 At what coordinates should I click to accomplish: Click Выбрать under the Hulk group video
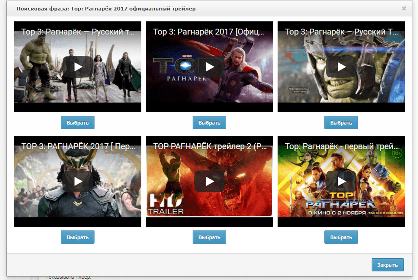78,123
